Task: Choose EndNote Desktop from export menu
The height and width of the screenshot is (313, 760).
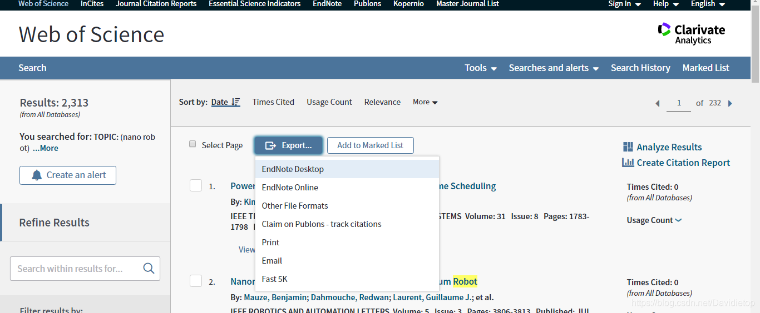Action: tap(347, 169)
